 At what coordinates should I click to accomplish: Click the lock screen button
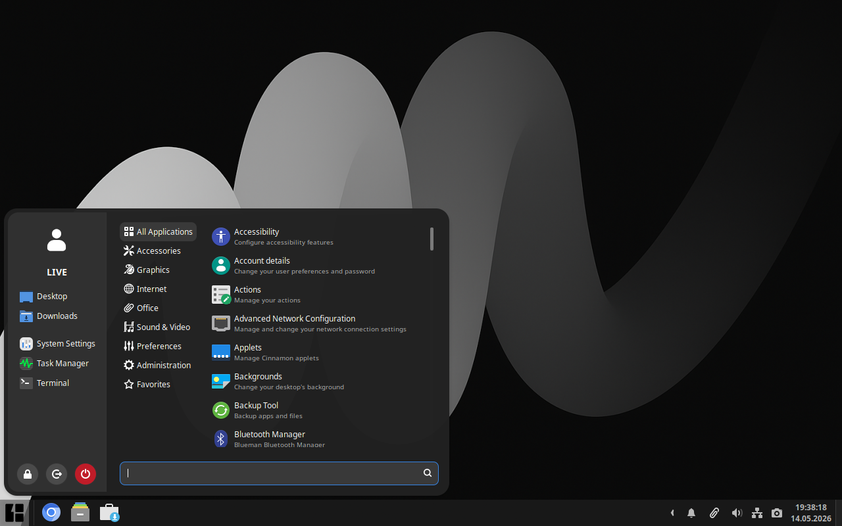(28, 474)
